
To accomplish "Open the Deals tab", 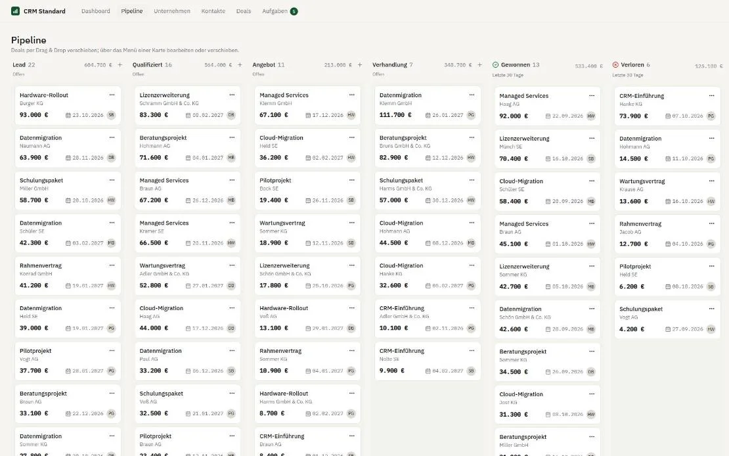I will coord(244,11).
